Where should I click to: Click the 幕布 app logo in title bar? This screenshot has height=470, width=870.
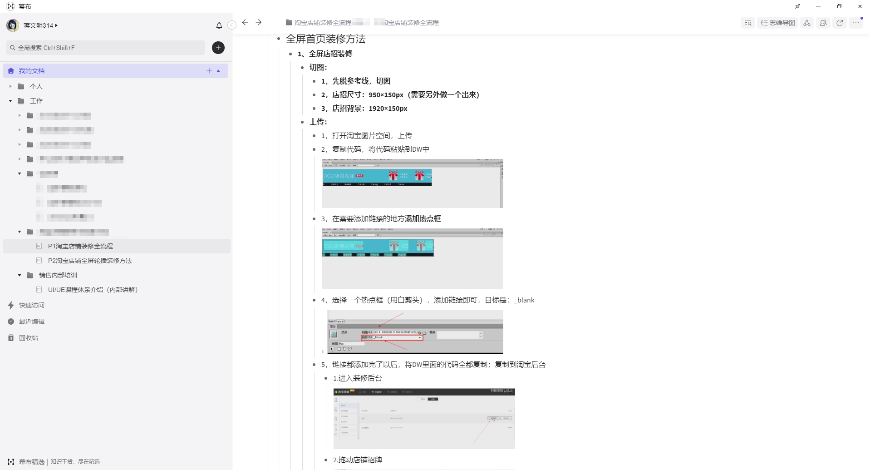(x=11, y=6)
